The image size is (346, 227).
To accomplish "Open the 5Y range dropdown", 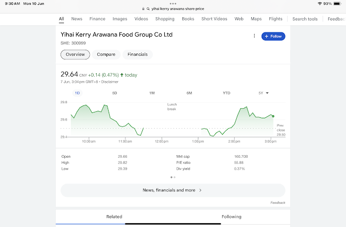I will 263,93.
